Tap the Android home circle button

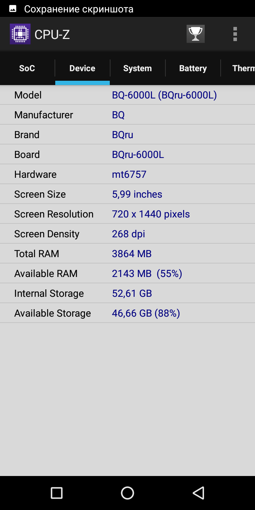tap(127, 493)
